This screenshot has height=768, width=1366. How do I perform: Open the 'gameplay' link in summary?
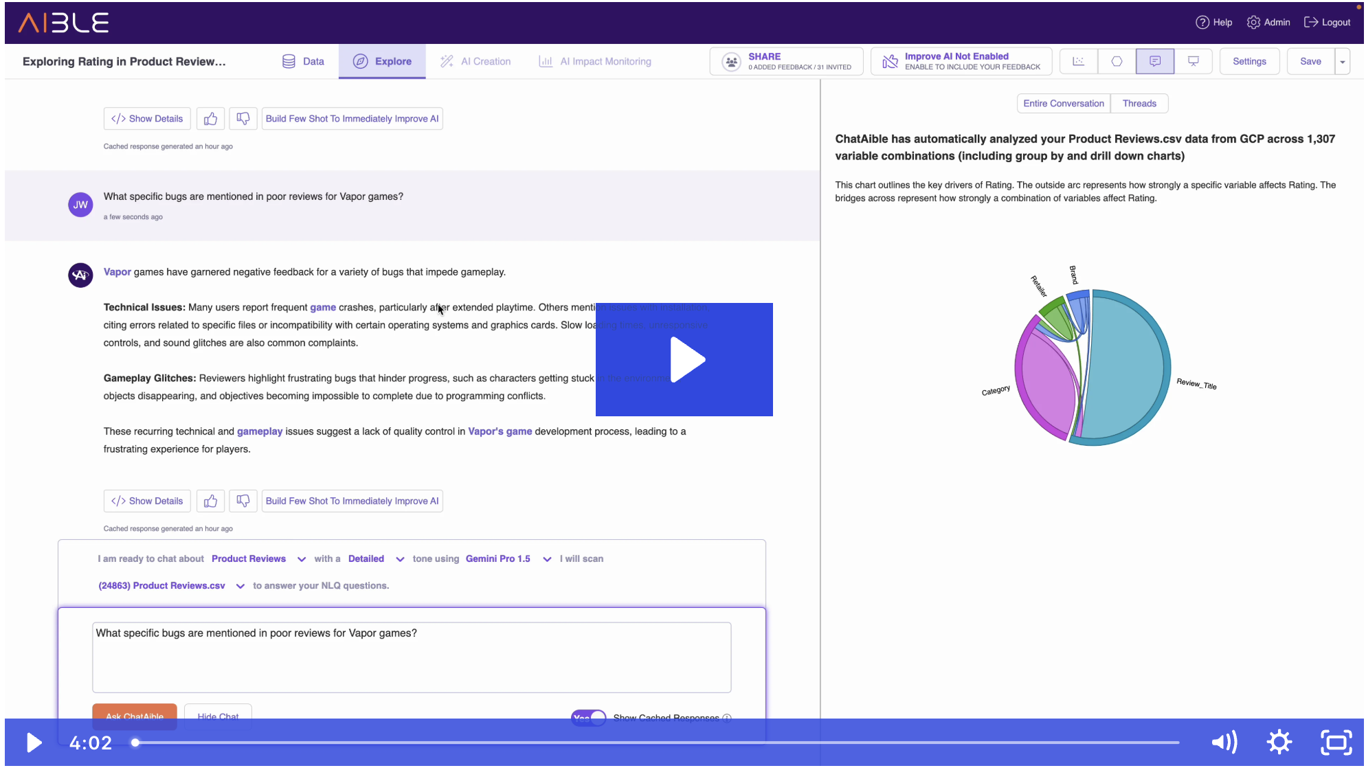(x=260, y=431)
